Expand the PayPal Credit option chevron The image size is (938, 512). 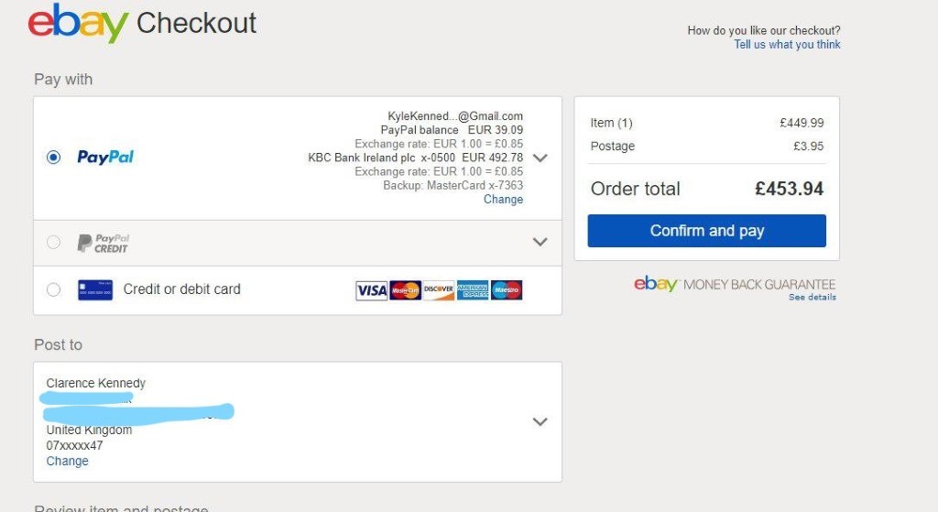(x=540, y=242)
